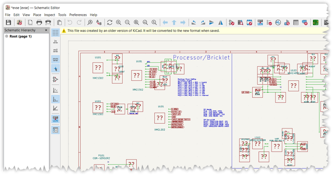Toggle grid display in left toolbar

point(56,33)
